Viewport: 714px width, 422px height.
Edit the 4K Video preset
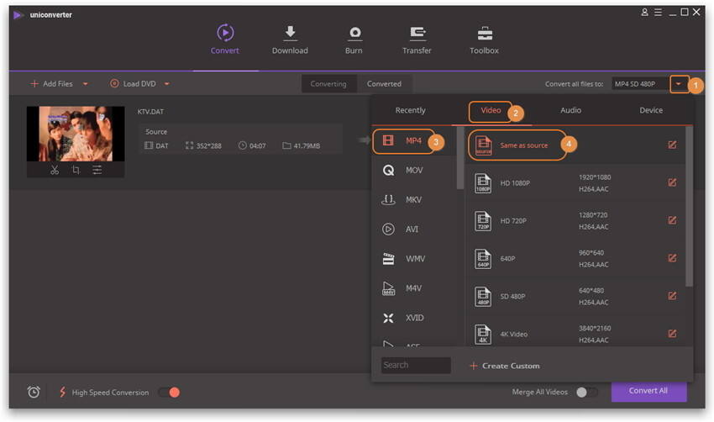pos(672,334)
